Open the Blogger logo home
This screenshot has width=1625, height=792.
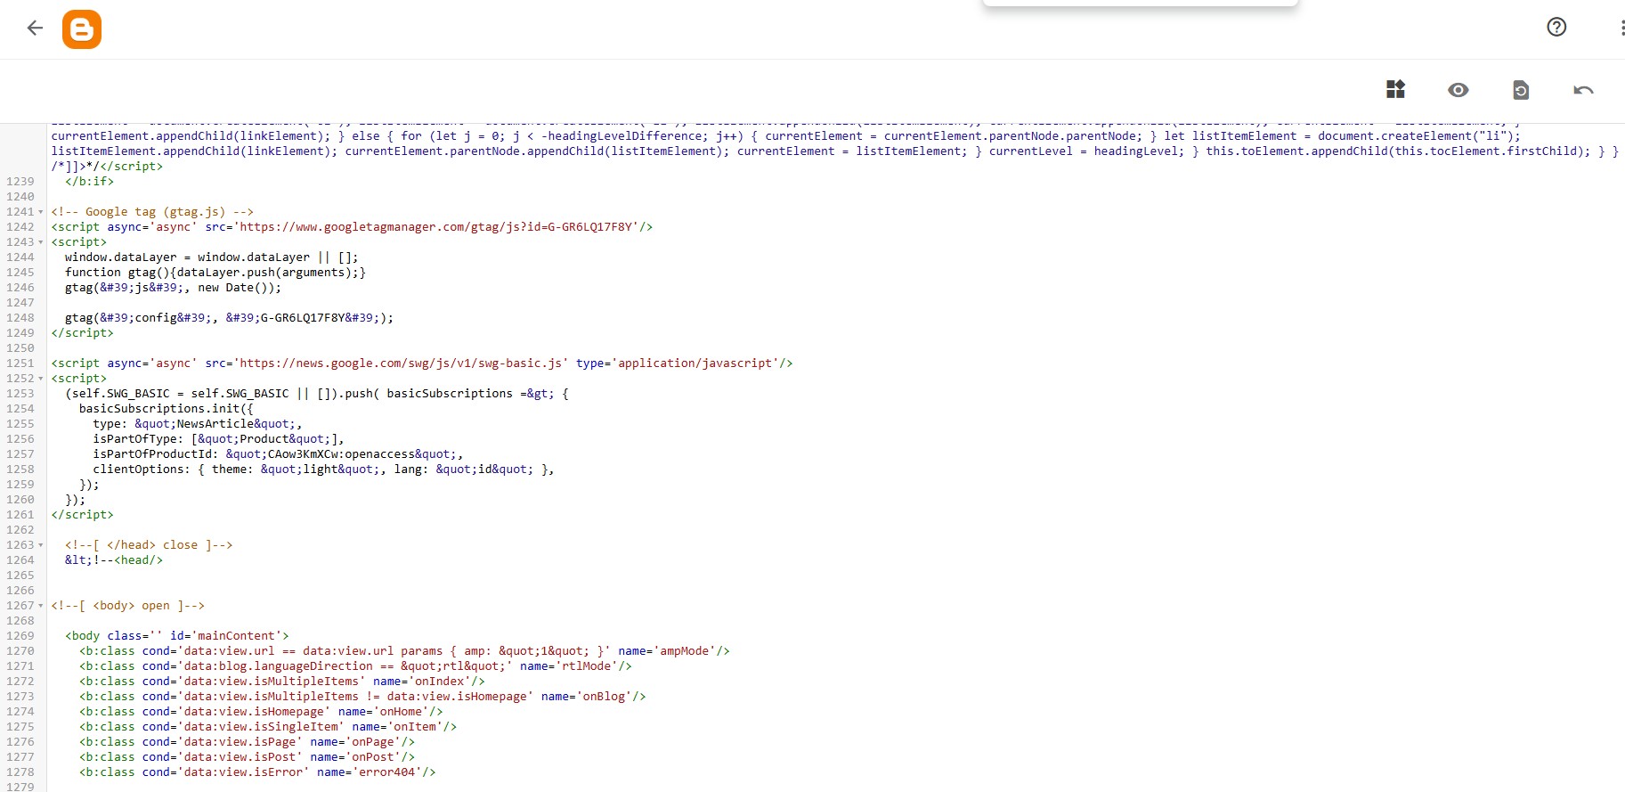[x=82, y=29]
